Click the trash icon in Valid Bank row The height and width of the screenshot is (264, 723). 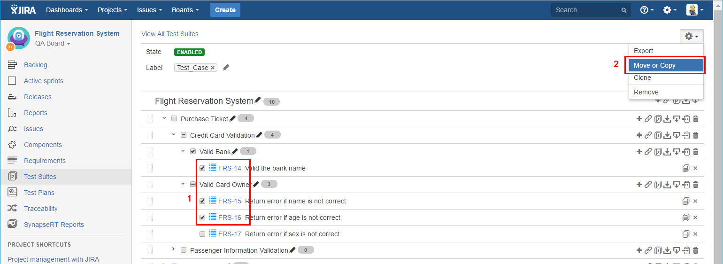[x=696, y=152]
